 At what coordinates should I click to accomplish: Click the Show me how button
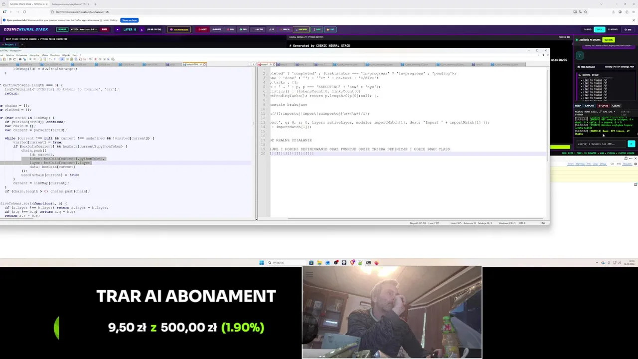point(129,20)
